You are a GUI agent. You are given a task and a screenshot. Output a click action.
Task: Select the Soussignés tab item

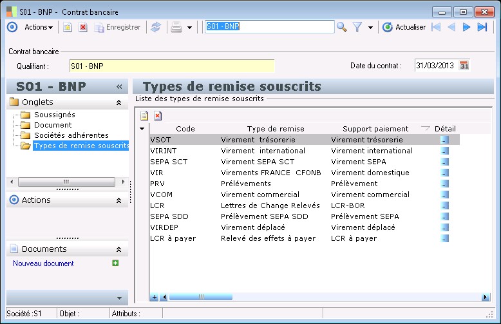point(55,115)
